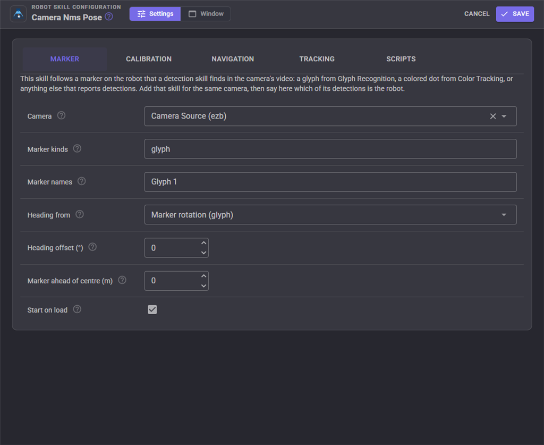The height and width of the screenshot is (445, 544).
Task: Click the robot skill logo icon
Action: click(19, 14)
